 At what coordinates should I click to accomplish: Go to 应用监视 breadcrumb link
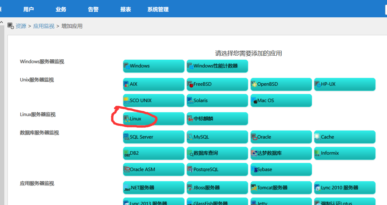click(44, 26)
